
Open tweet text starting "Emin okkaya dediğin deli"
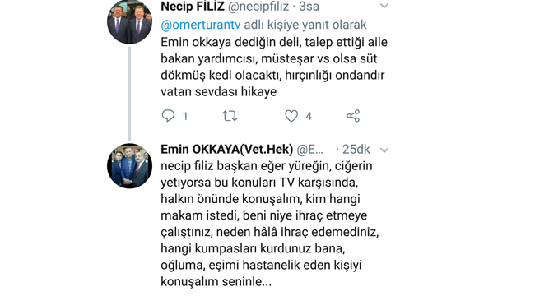(274, 67)
